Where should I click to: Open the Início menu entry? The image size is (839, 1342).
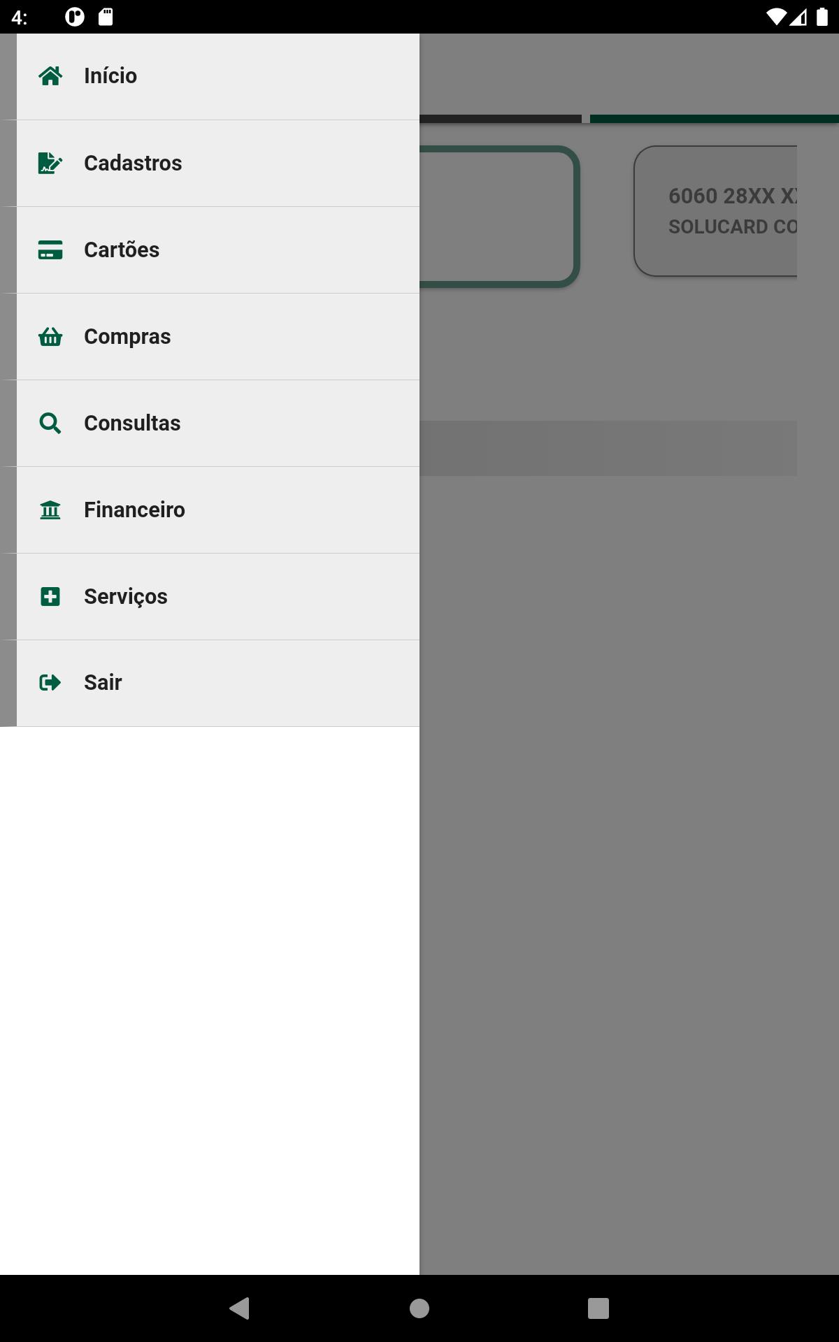coord(218,76)
